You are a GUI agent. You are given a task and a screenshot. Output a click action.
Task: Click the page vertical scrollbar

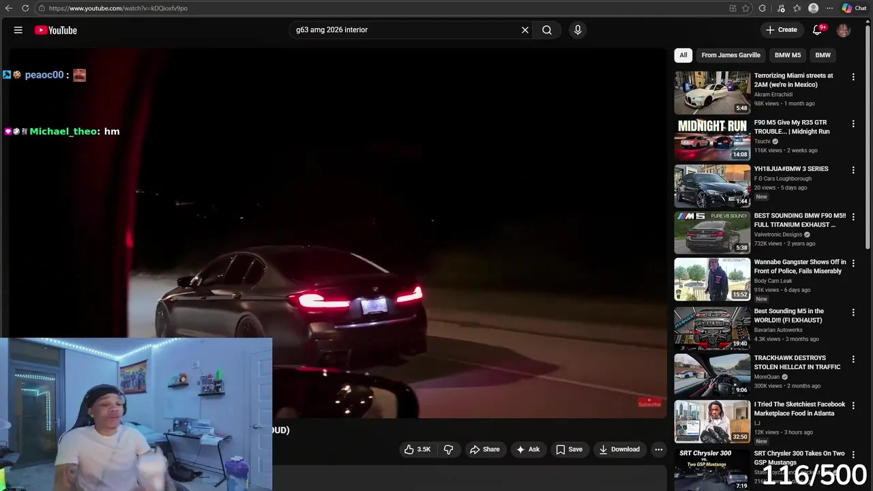tap(868, 136)
